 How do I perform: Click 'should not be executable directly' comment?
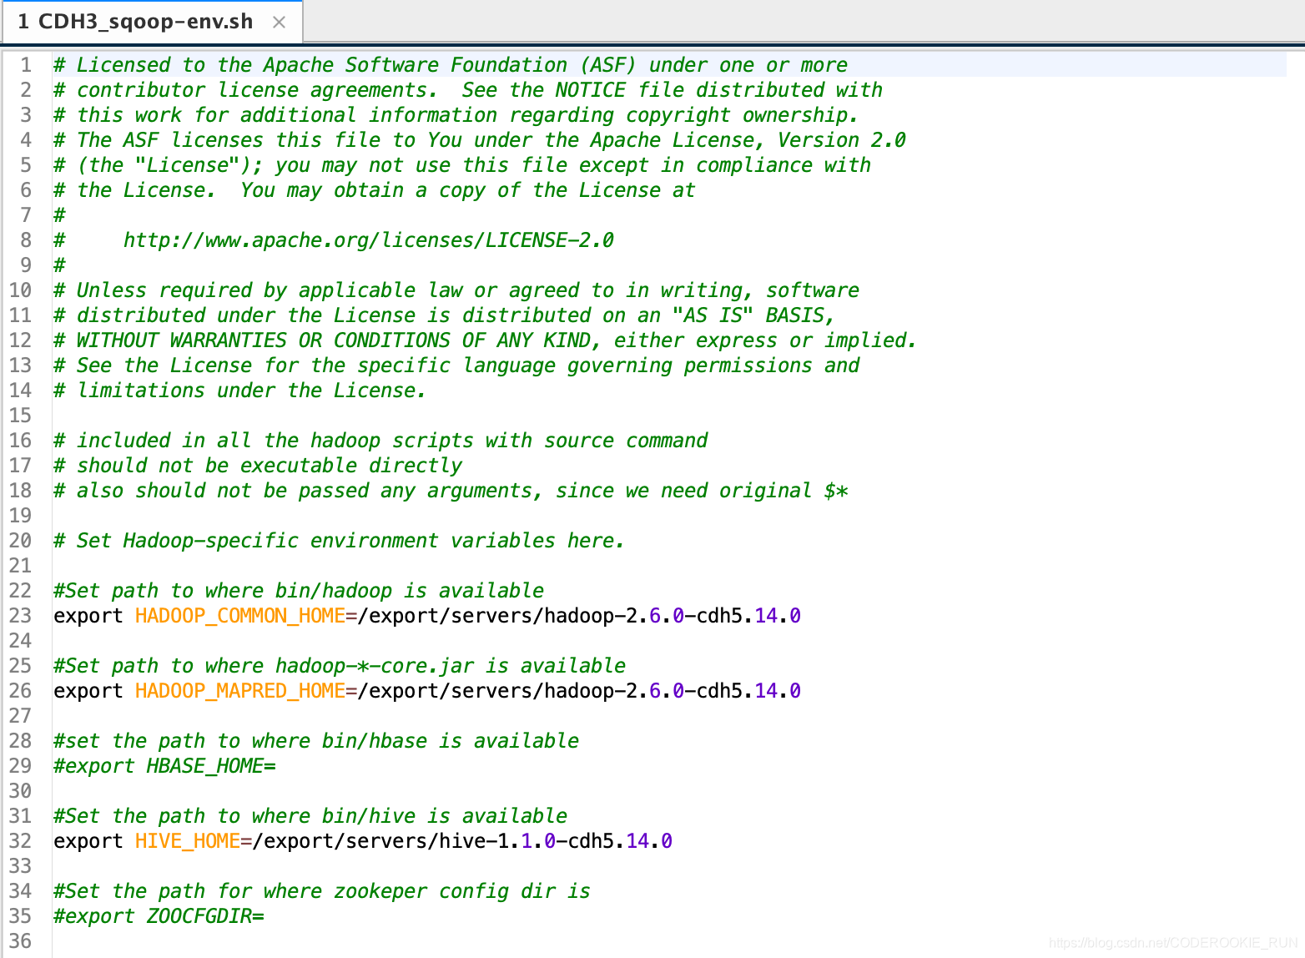click(258, 466)
